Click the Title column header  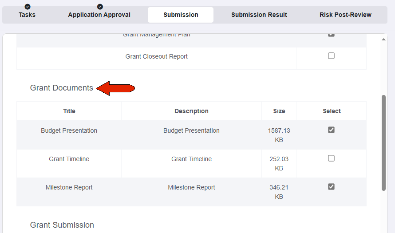[x=69, y=111]
